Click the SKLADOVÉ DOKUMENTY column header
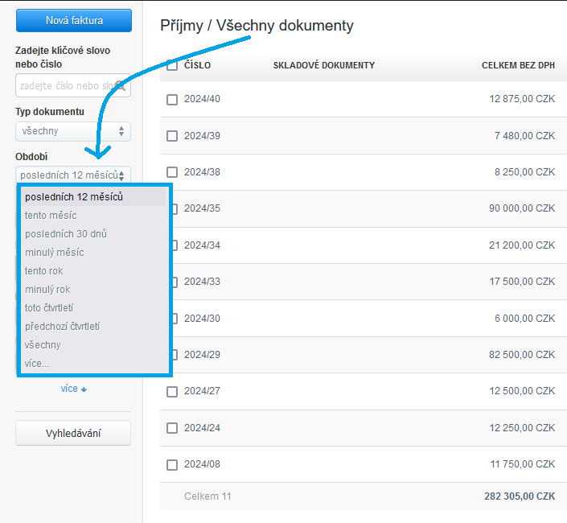The height and width of the screenshot is (523, 567). pos(323,65)
